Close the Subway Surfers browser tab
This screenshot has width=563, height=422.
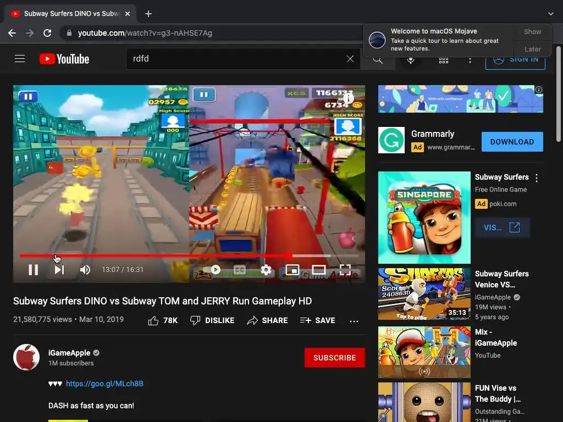128,14
